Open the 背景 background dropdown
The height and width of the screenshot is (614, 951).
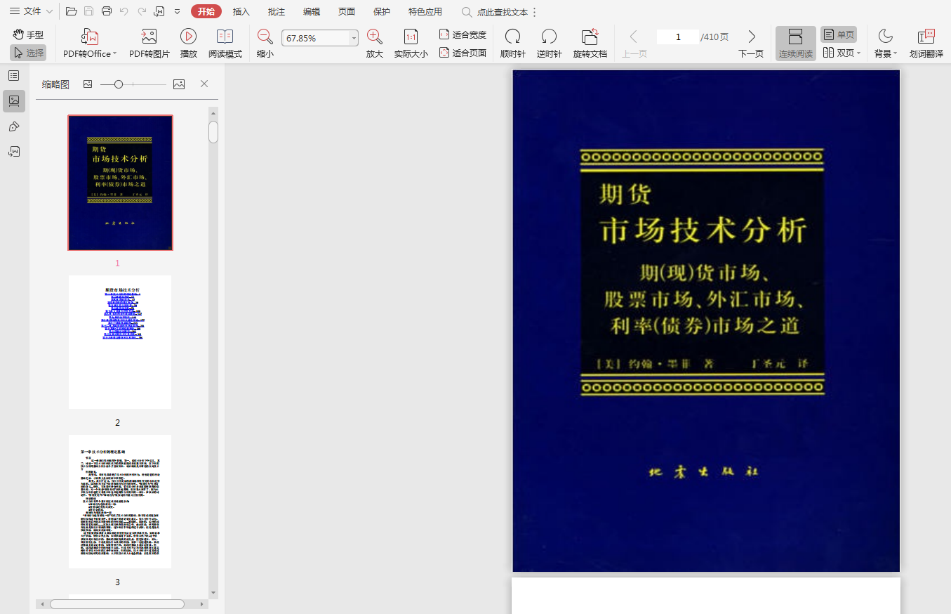886,44
